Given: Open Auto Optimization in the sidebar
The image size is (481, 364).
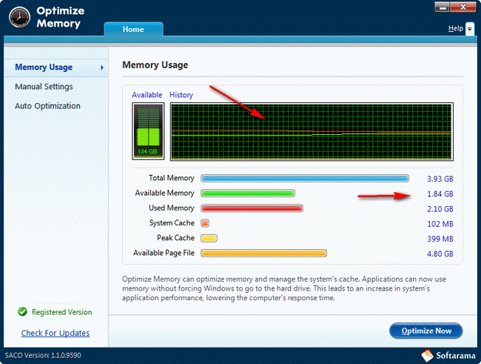Looking at the screenshot, I should [47, 106].
